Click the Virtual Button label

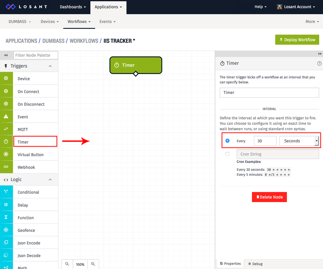coord(31,155)
